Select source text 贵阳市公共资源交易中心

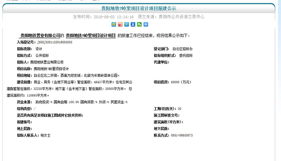pos(181,17)
